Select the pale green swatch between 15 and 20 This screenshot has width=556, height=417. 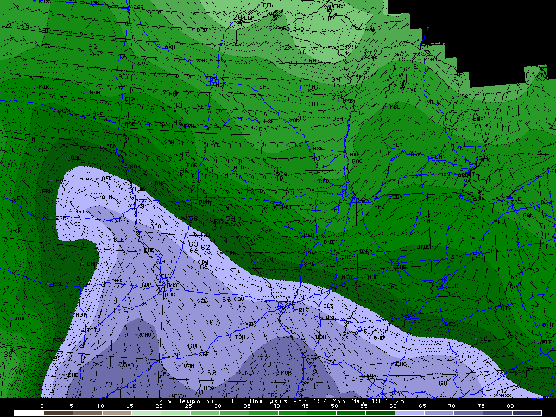[x=146, y=413]
